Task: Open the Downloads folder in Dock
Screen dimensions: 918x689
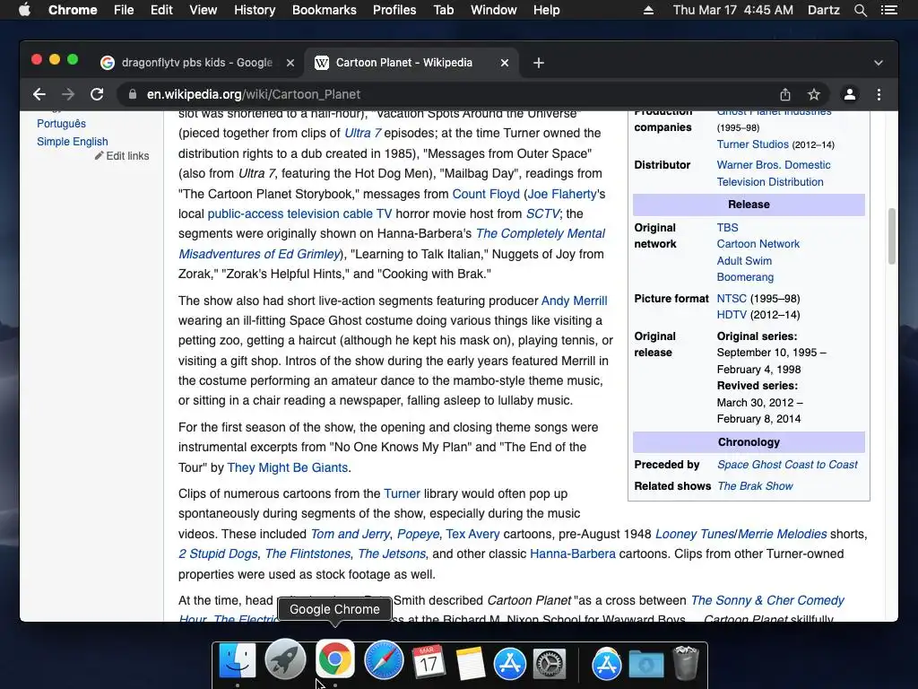Action: click(646, 664)
